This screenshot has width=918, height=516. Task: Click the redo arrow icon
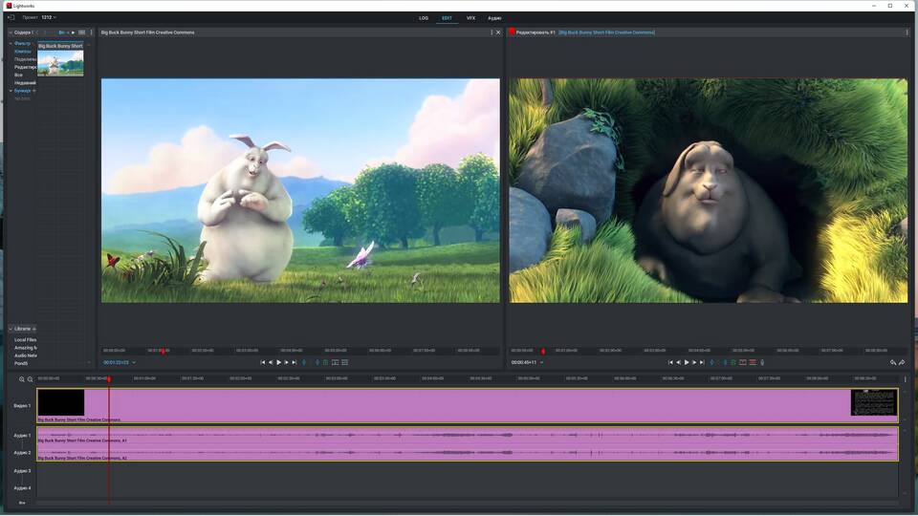[x=902, y=362]
